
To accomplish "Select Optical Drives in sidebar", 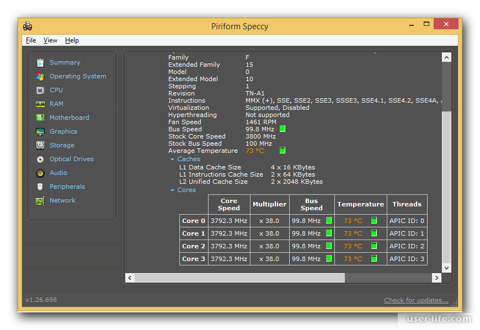I will click(72, 159).
